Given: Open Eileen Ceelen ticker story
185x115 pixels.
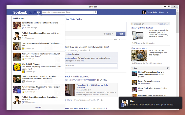Looking at the screenshot, I should click(x=151, y=90).
